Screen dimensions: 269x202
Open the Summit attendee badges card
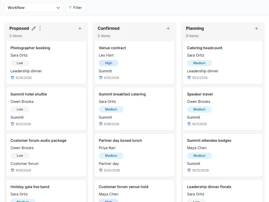(x=223, y=155)
